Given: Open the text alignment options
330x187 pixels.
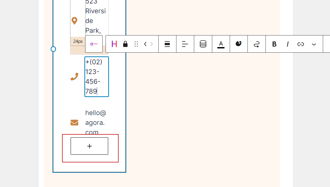Looking at the screenshot, I should pyautogui.click(x=185, y=44).
